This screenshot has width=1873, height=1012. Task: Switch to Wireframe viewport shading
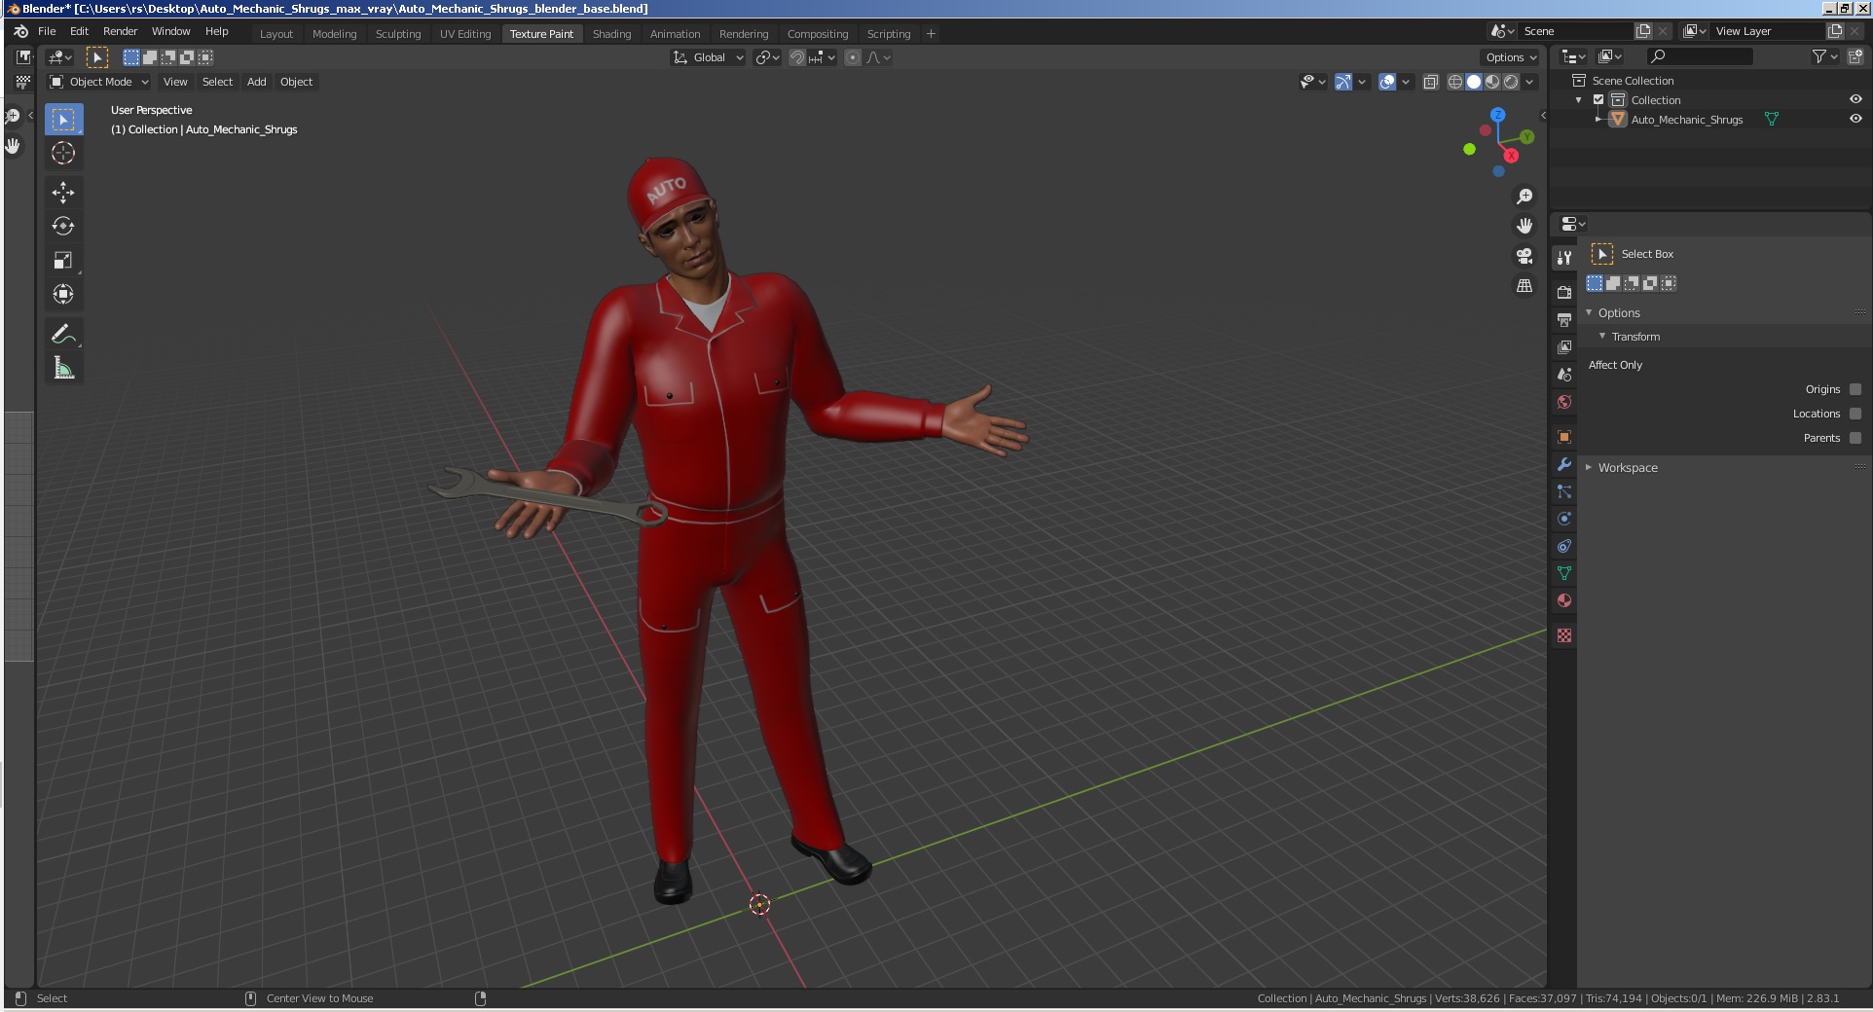(1455, 83)
